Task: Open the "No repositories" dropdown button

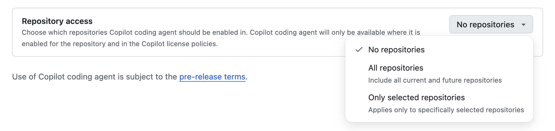Action: coord(485,24)
